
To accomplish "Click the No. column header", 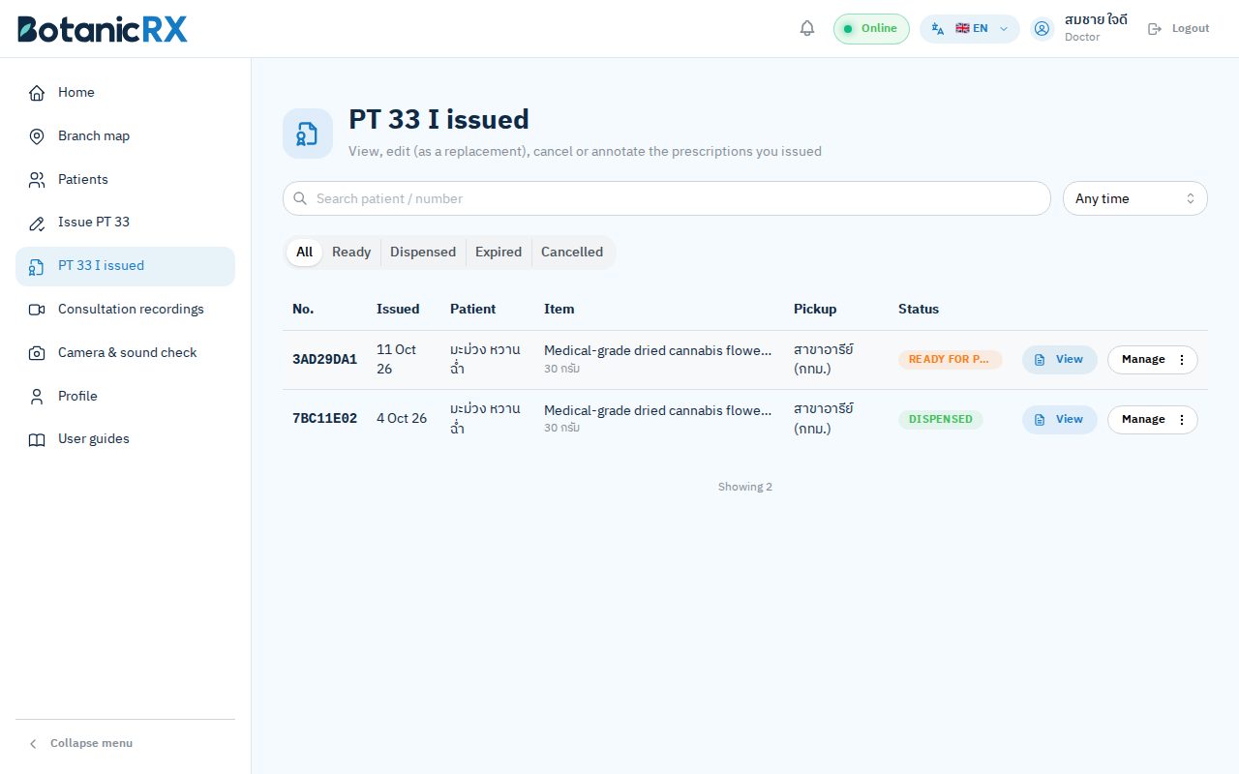I will [303, 310].
